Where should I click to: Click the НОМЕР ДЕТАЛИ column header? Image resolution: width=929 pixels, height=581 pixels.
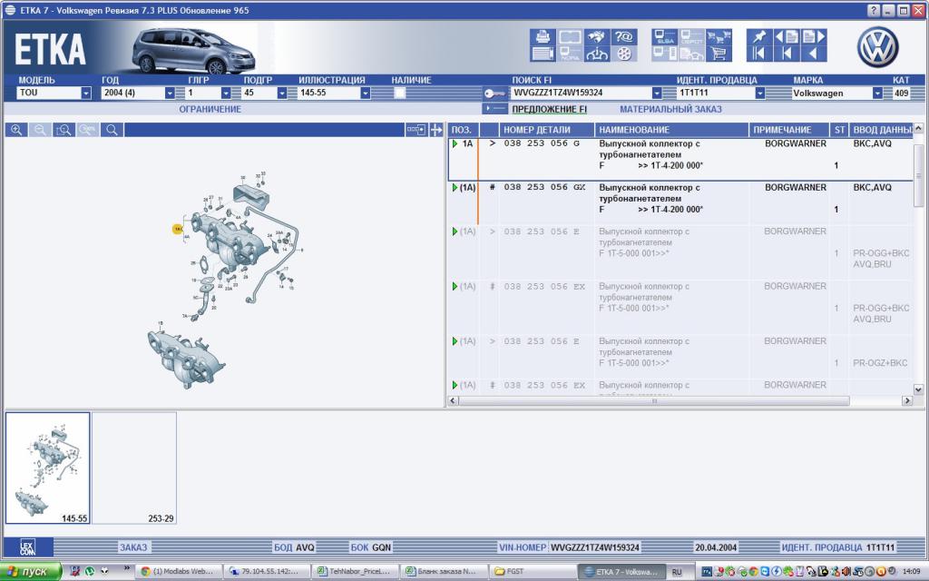pyautogui.click(x=546, y=130)
